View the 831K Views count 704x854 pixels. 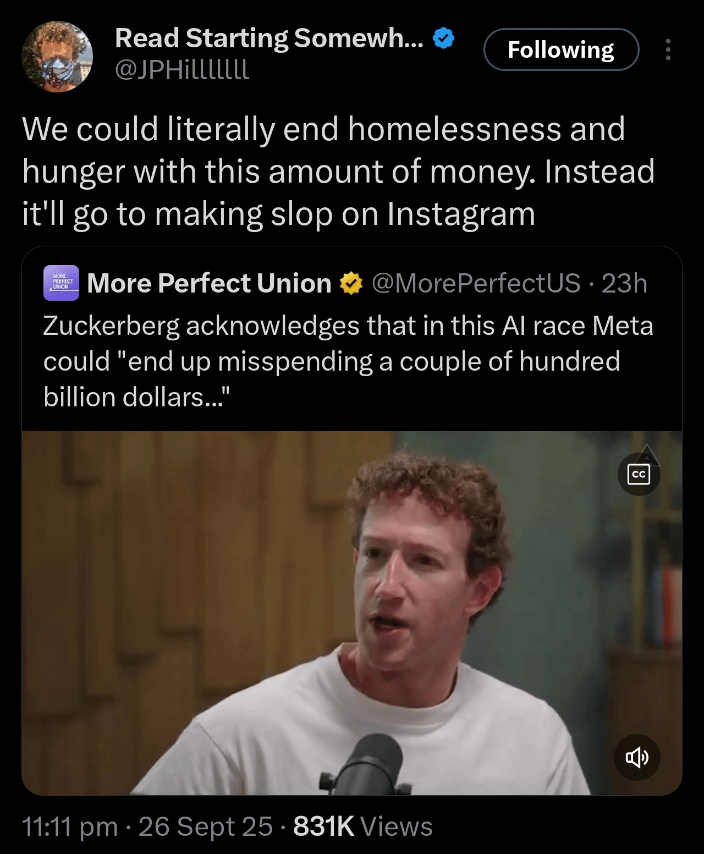(x=363, y=826)
